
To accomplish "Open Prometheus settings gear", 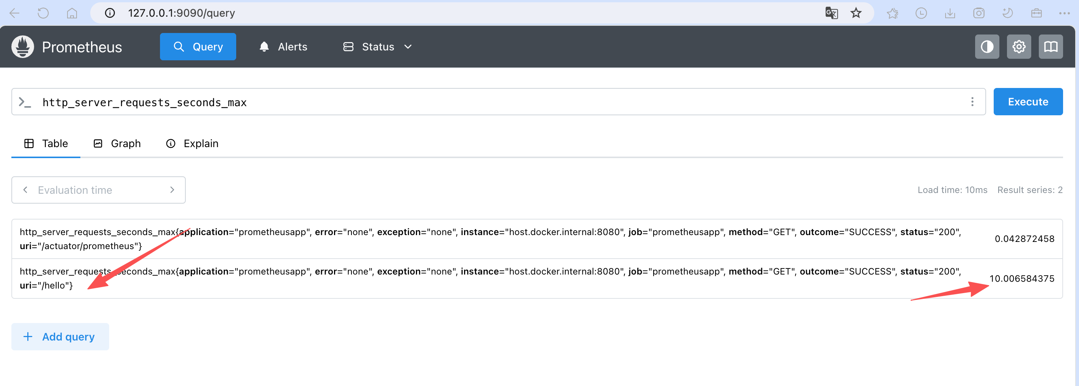I will pos(1019,47).
